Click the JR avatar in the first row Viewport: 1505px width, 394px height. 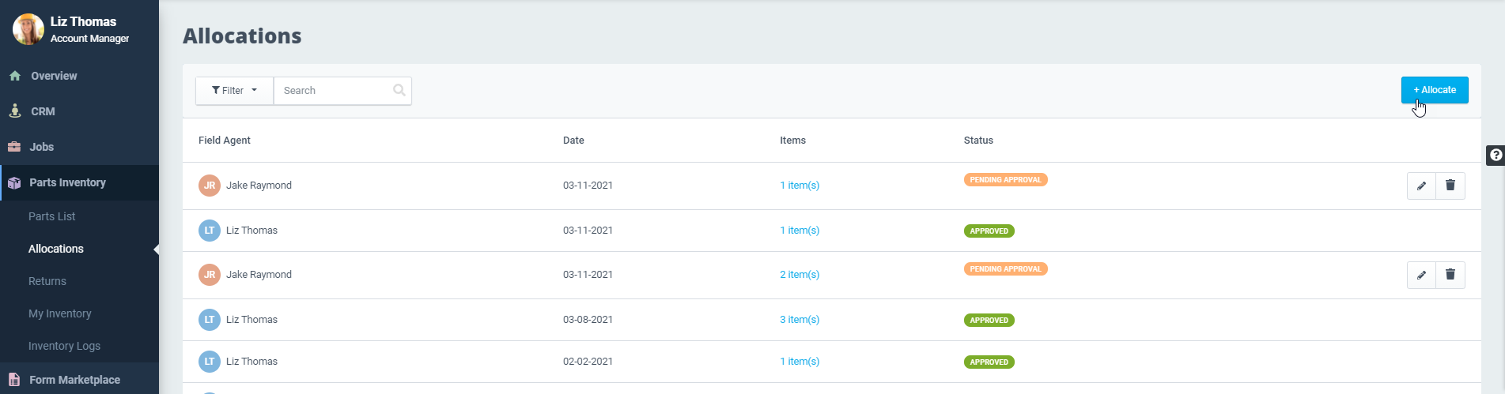[210, 186]
